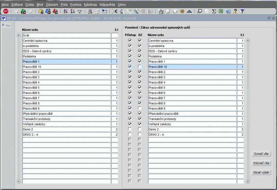Click the red EXIT icon in toolbar
The image size is (277, 190).
pyautogui.click(x=6, y=11)
